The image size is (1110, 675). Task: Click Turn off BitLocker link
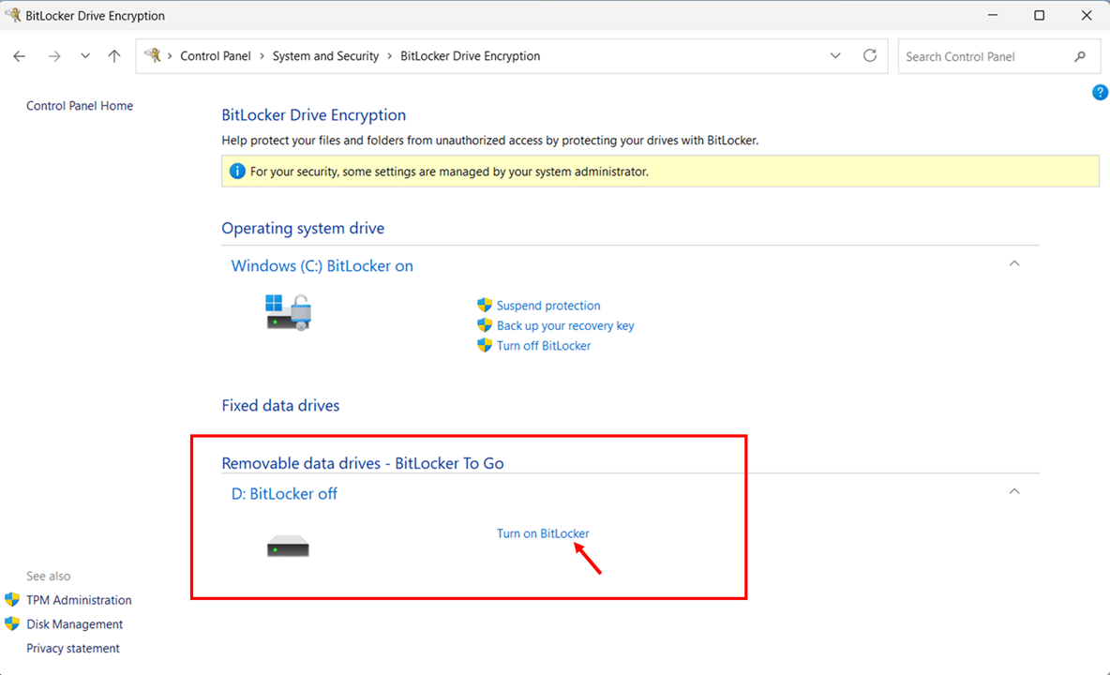click(544, 346)
